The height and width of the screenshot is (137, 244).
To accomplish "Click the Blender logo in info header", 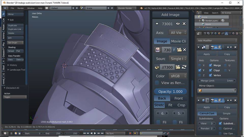I will point(141,8).
